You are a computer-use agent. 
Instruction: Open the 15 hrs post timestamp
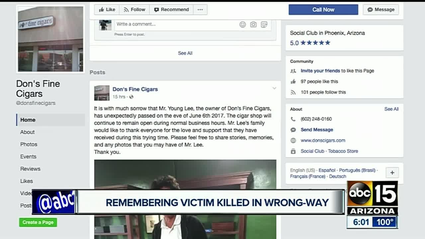pyautogui.click(x=119, y=97)
